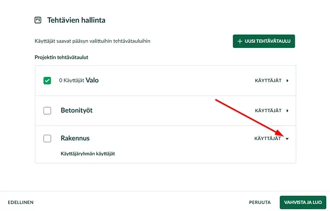Go back with the Edellinen button
Screen dimensions: 330x211
click(21, 202)
